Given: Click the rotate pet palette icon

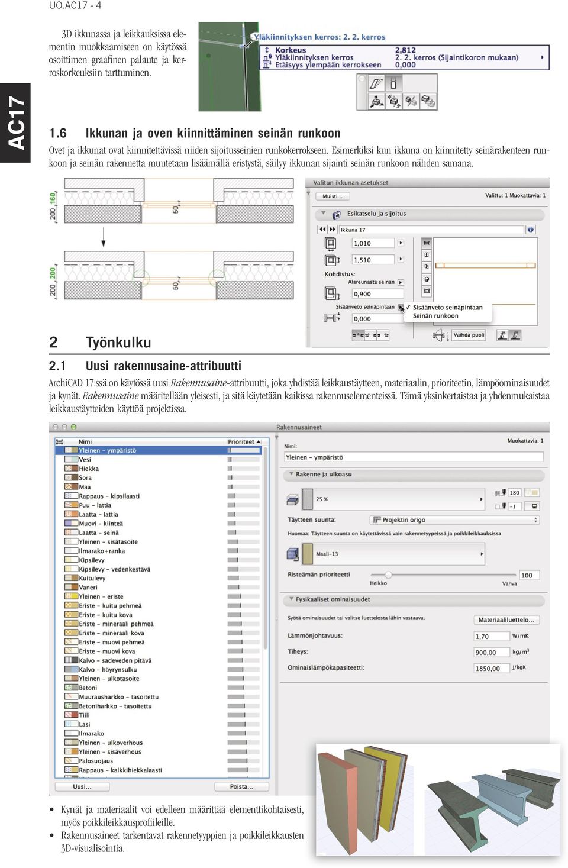Looking at the screenshot, I should 393,102.
